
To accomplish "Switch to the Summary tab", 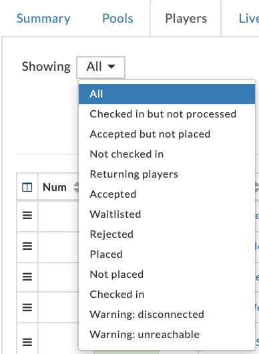I will click(x=43, y=19).
